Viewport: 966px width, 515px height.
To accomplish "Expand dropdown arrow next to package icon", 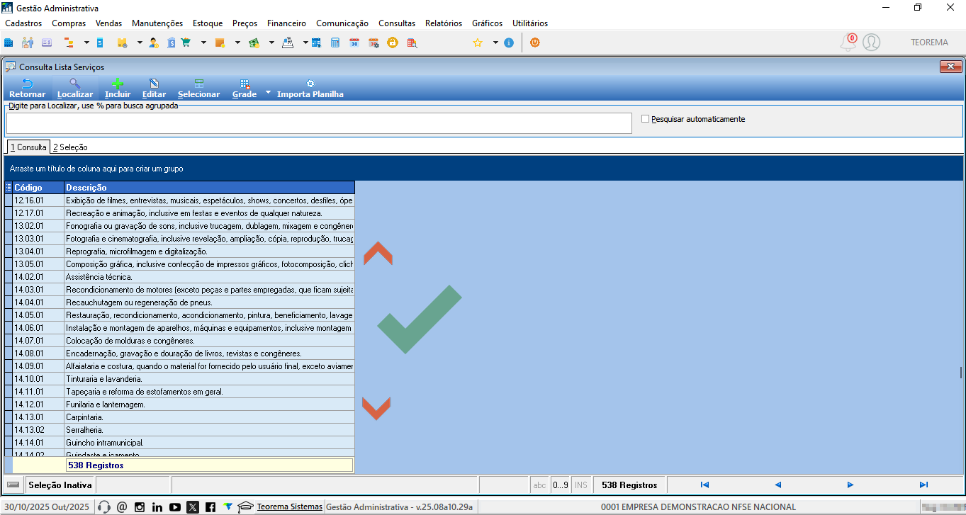I will (x=140, y=43).
